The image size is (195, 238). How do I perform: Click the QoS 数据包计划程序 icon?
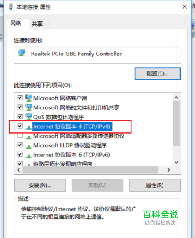coord(28,117)
